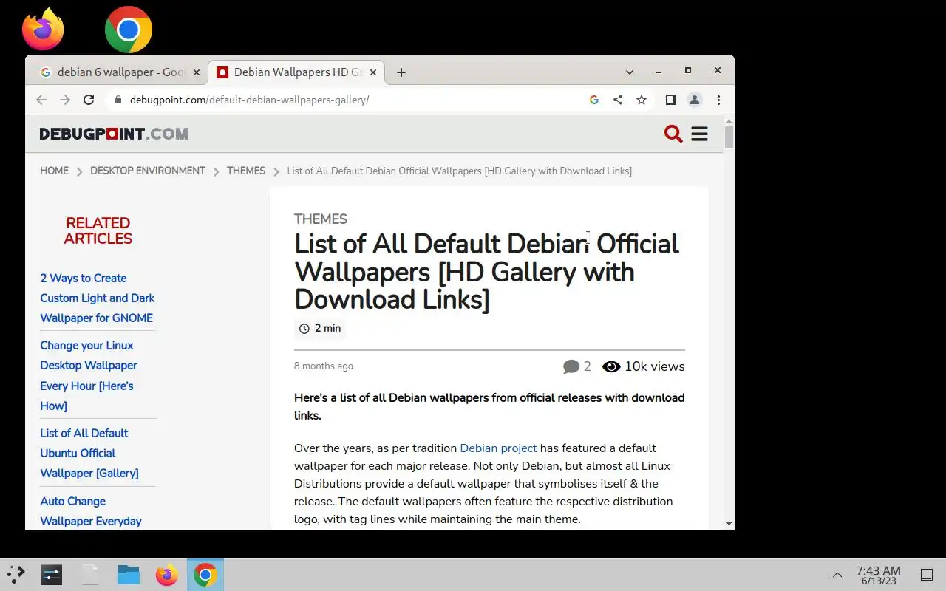This screenshot has width=946, height=591.
Task: Open the Chrome profile avatar
Action: [x=695, y=100]
